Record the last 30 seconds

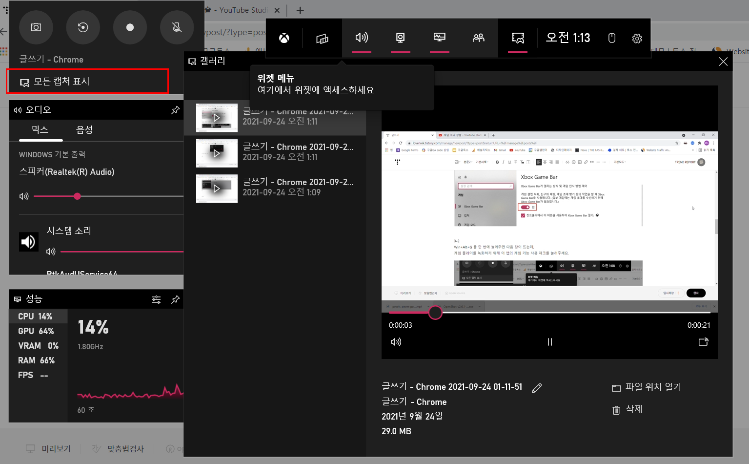pyautogui.click(x=83, y=27)
